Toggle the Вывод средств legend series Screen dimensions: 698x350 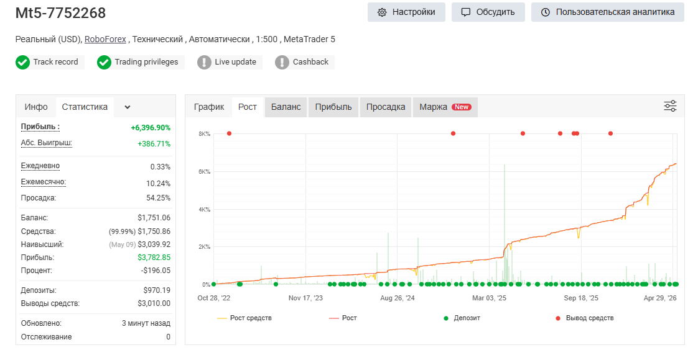click(x=585, y=318)
